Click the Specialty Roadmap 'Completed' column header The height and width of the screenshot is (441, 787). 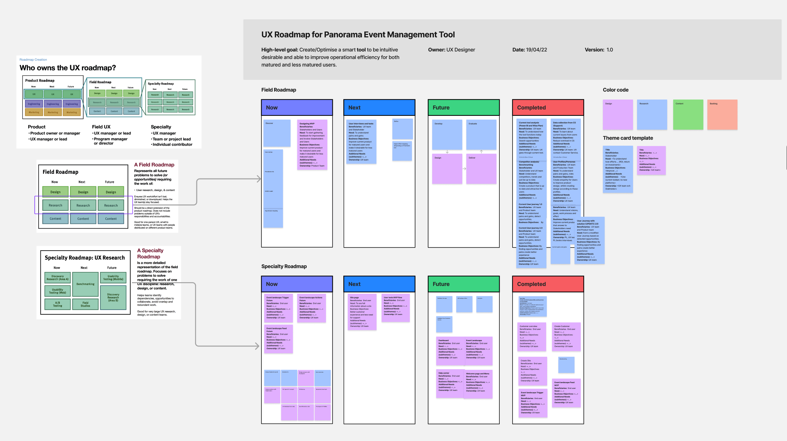(548, 284)
